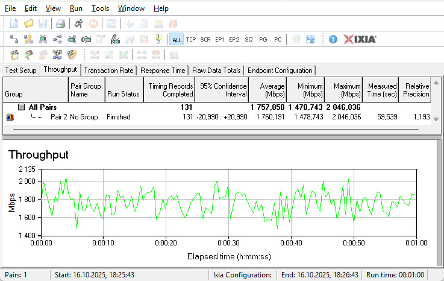
Task: Start the test with running man icon
Action: click(79, 24)
